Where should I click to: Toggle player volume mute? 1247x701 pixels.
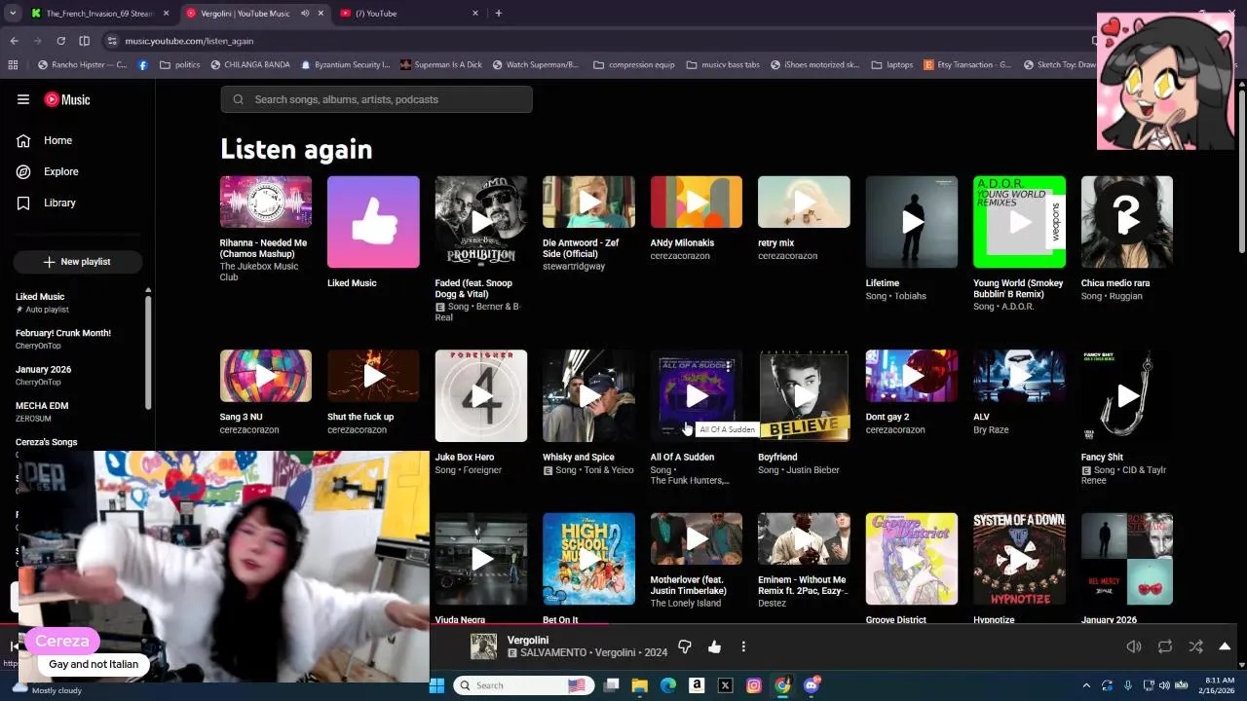(x=1134, y=646)
